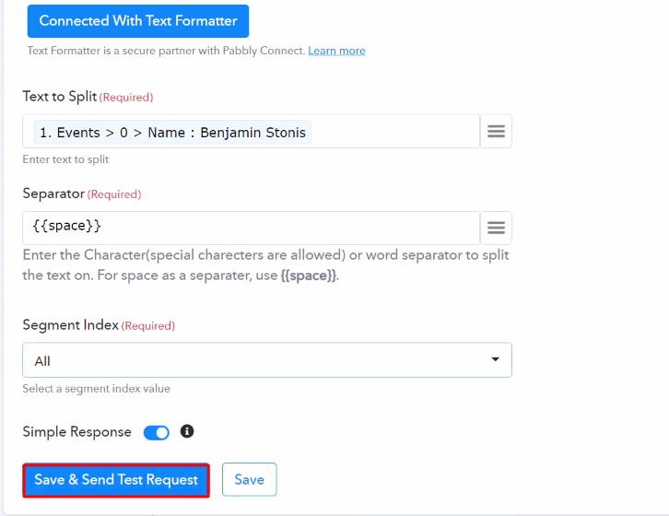Click the bold {{space}} hint text
669x516 pixels.
(309, 276)
